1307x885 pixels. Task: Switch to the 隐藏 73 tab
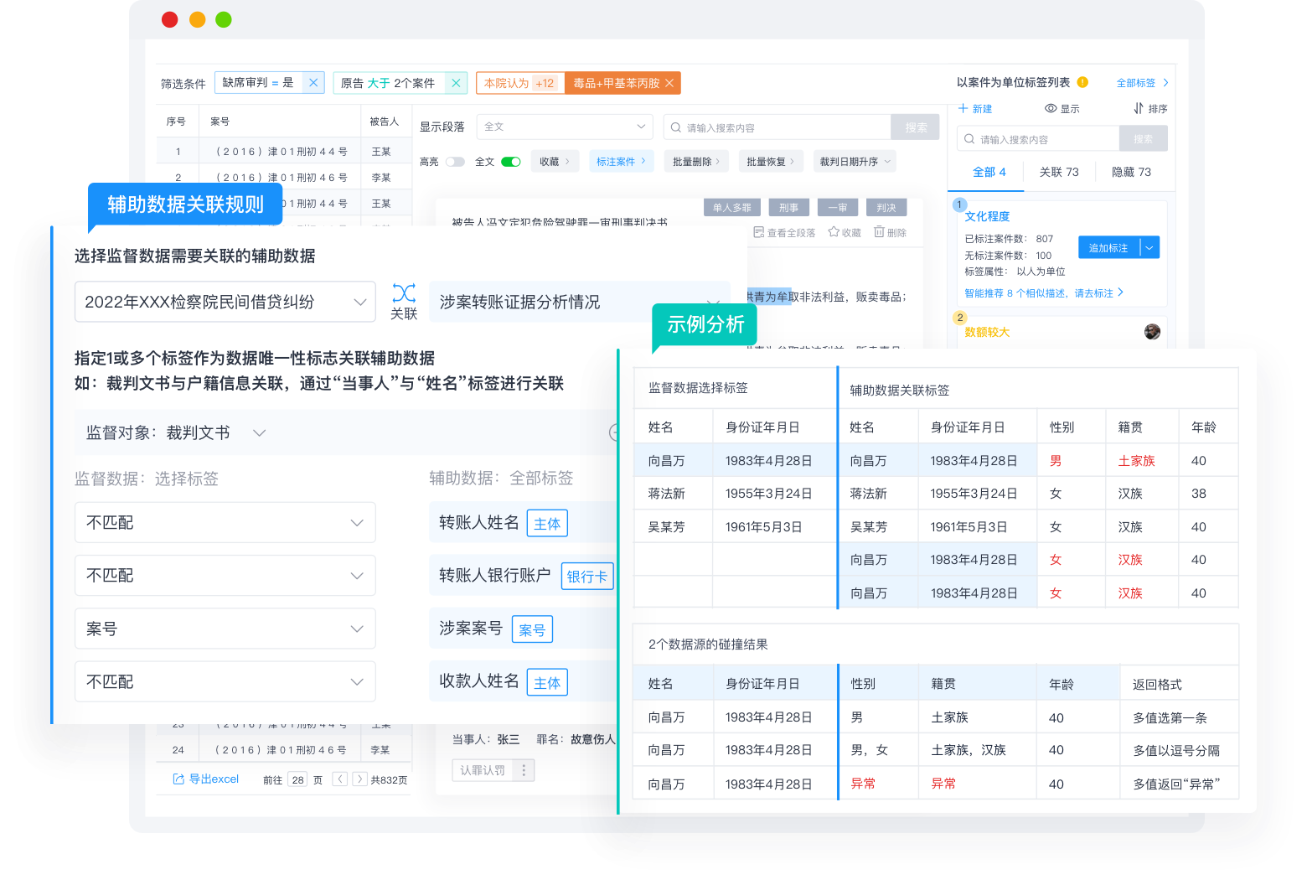point(1131,172)
